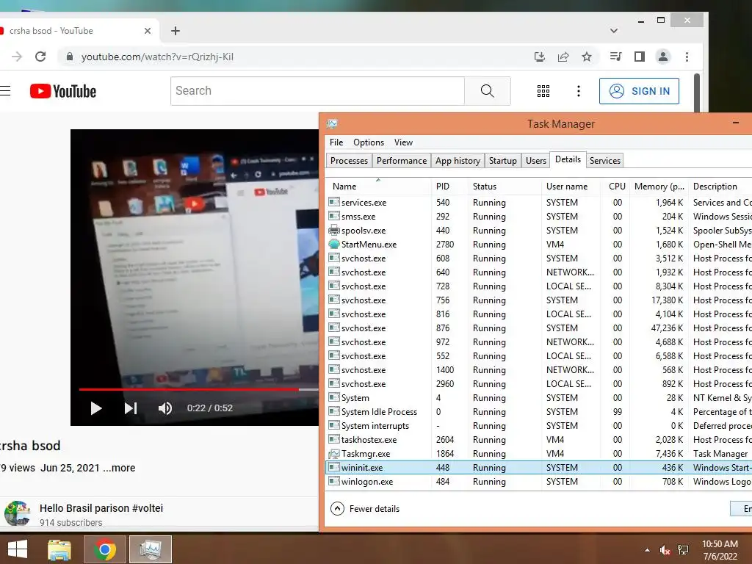Switch to the Services tab

pos(605,161)
